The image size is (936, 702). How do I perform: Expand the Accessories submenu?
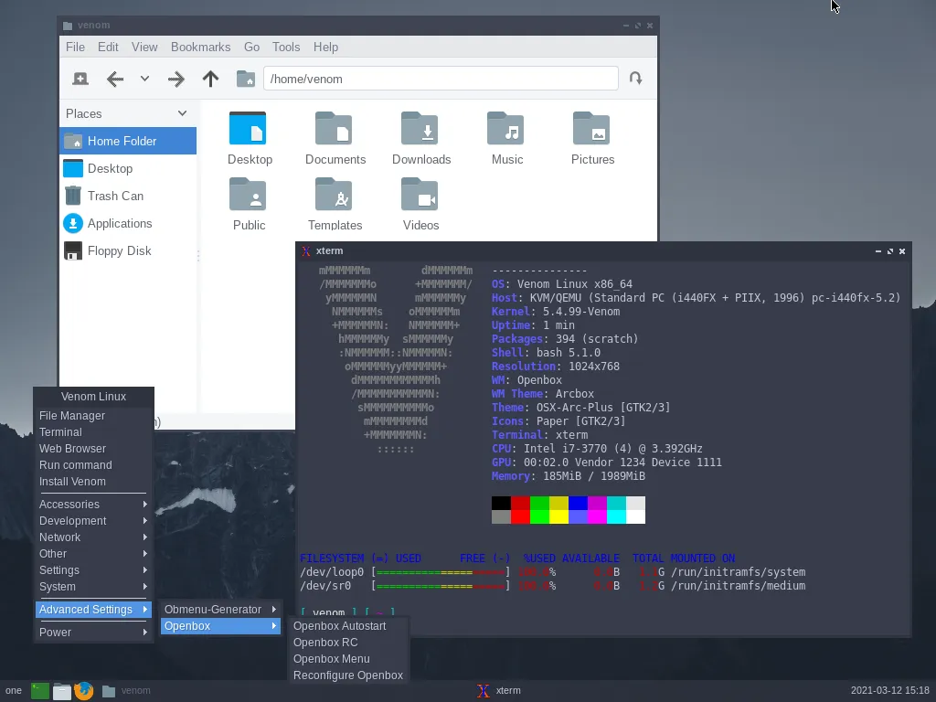click(92, 505)
